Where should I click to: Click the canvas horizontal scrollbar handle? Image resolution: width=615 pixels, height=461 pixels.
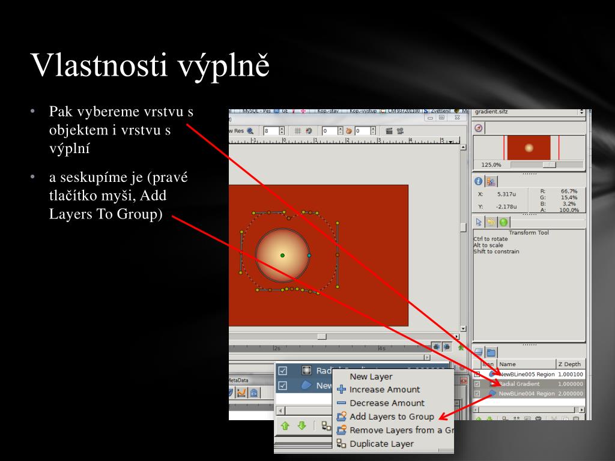pos(322,337)
